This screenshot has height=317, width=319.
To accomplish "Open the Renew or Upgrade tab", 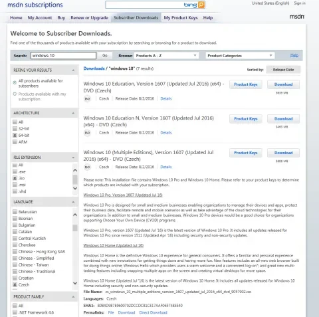I will point(89,18).
